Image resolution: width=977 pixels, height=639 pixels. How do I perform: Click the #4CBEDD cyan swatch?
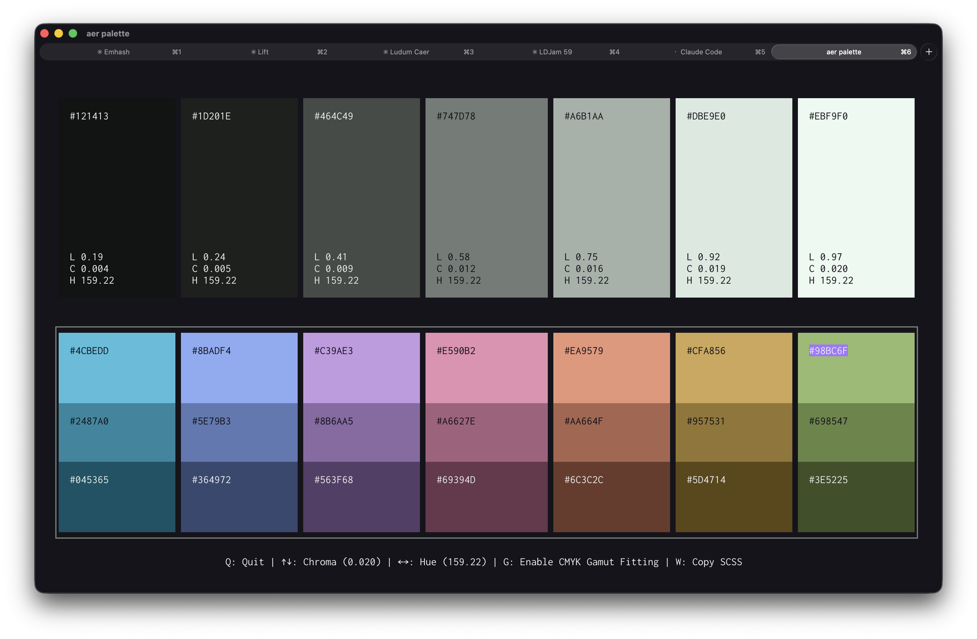117,368
